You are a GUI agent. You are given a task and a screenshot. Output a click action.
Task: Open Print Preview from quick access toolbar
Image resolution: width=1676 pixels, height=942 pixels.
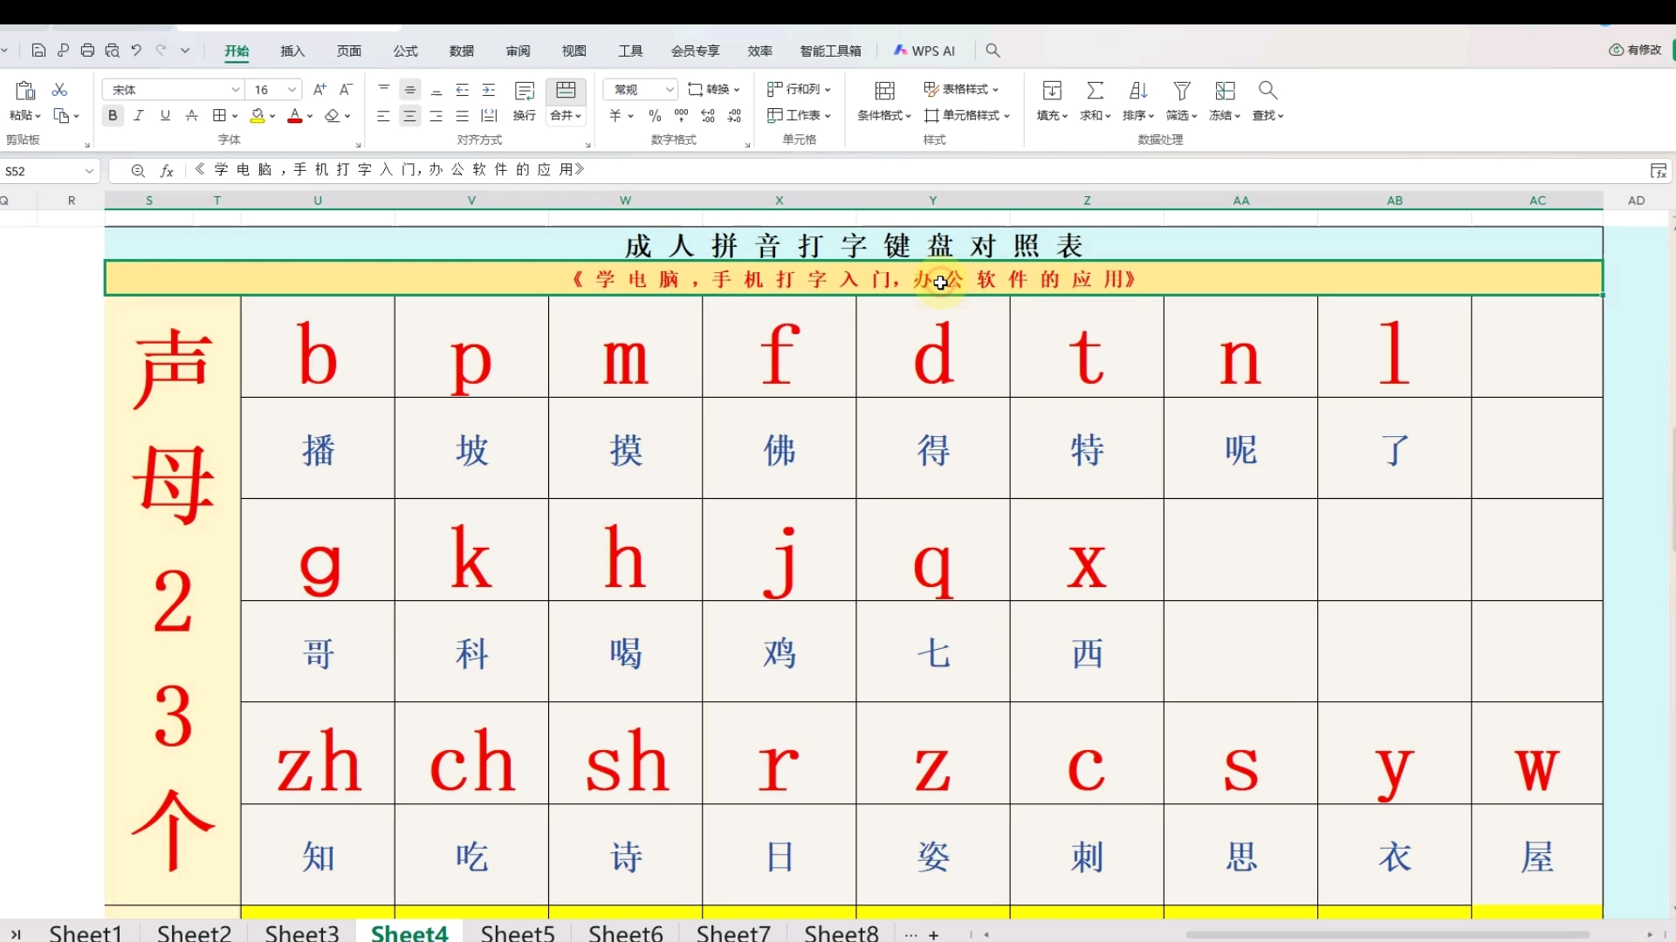(112, 51)
